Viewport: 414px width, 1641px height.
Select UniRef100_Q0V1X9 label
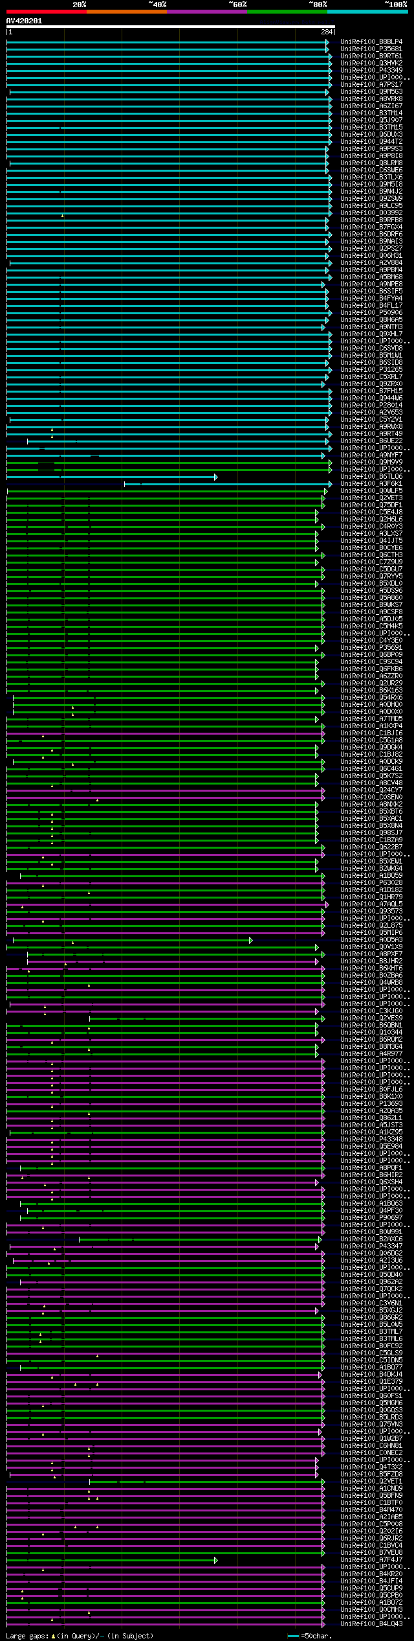(371, 947)
